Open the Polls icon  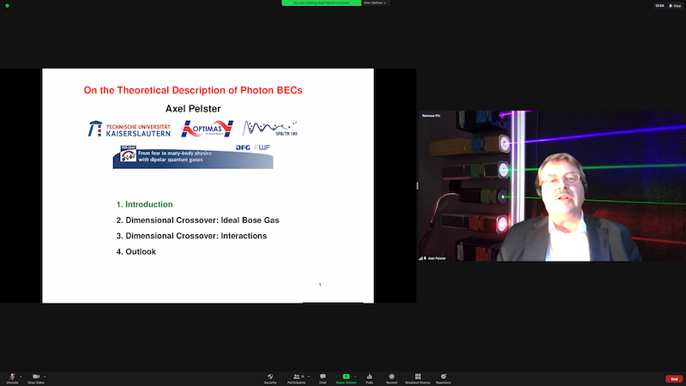click(370, 377)
